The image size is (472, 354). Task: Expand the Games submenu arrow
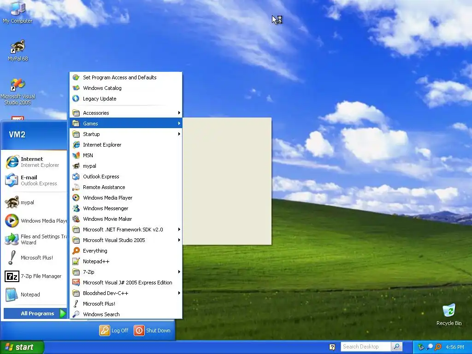pyautogui.click(x=179, y=124)
